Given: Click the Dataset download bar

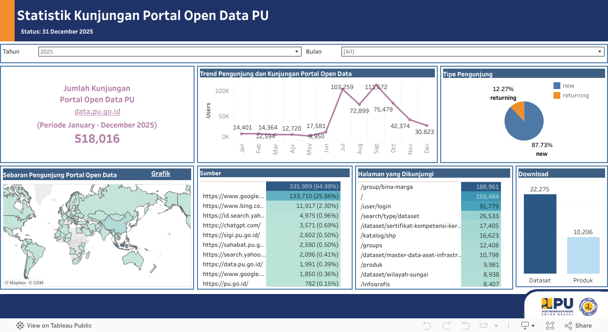Looking at the screenshot, I should coord(540,234).
